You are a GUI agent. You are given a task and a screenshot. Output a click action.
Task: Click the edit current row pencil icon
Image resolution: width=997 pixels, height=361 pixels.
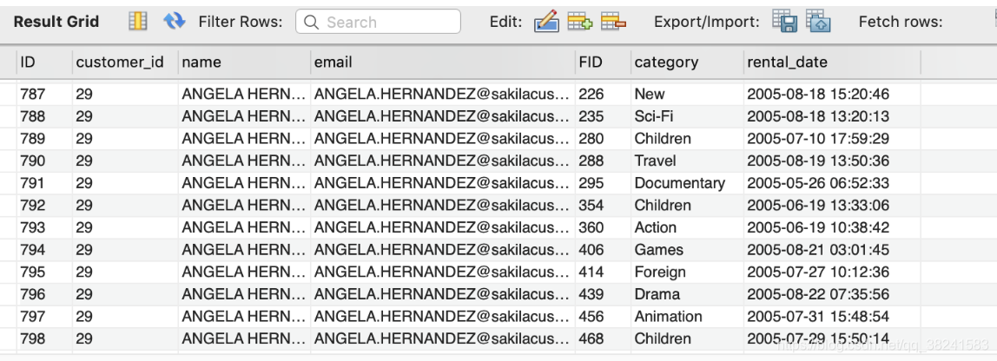pos(546,22)
